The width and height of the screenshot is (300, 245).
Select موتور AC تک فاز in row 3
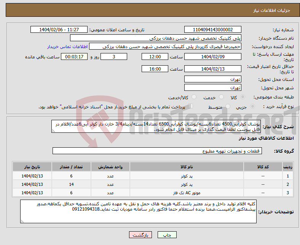tap(187, 193)
